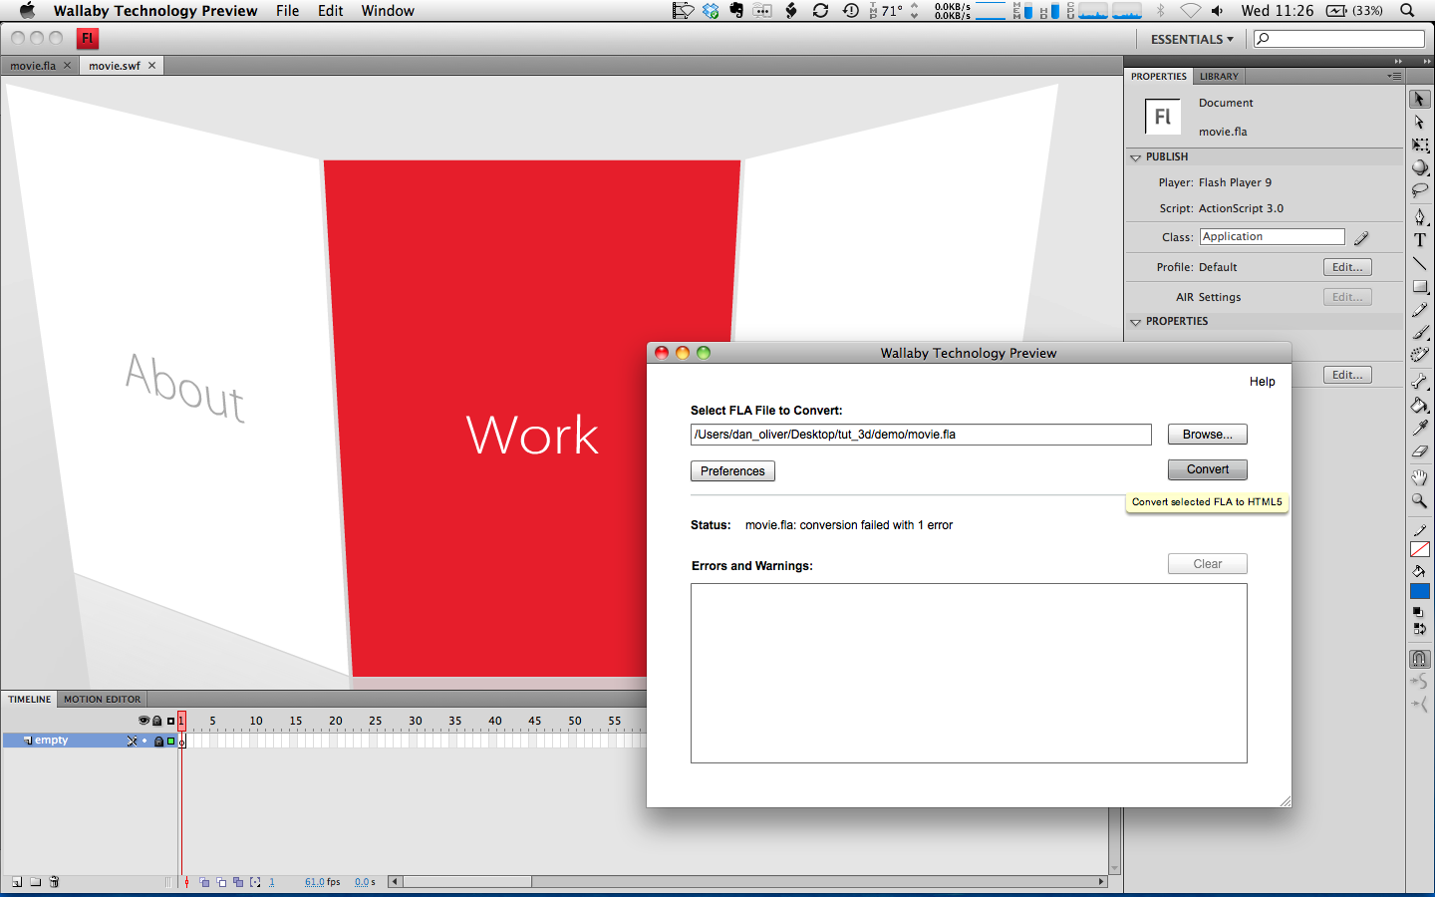Select the Eyedropper tool

[x=1419, y=428]
